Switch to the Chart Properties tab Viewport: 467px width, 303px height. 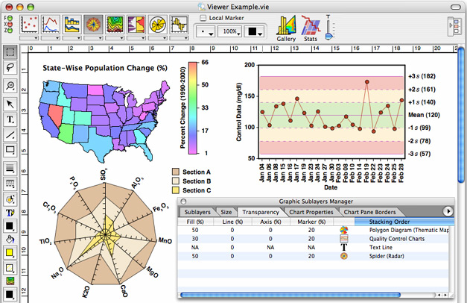point(311,212)
